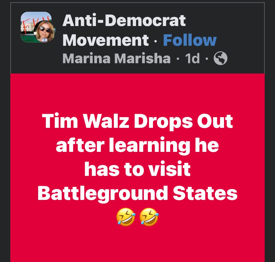Viewport: 275px width, 262px height.
Task: Click the 'Tim Walz Drops Out' headline text
Action: 137,121
